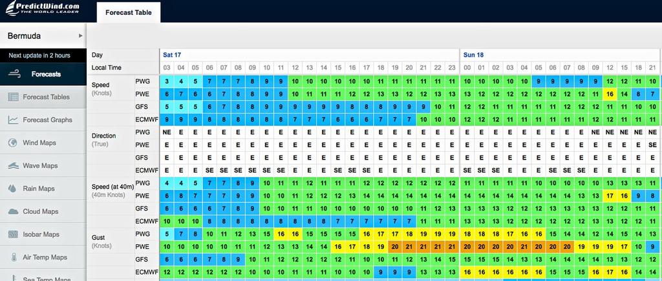Image resolution: width=662 pixels, height=281 pixels.
Task: Click GFS gust cell showing 9 at Sat 08
Action: pyautogui.click(x=238, y=260)
